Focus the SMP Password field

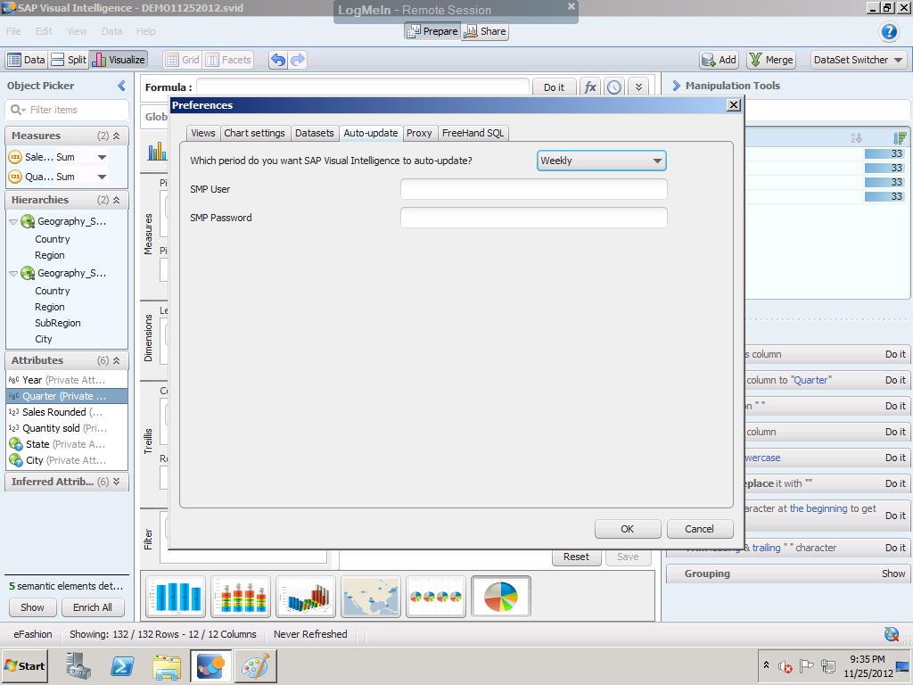pos(534,218)
